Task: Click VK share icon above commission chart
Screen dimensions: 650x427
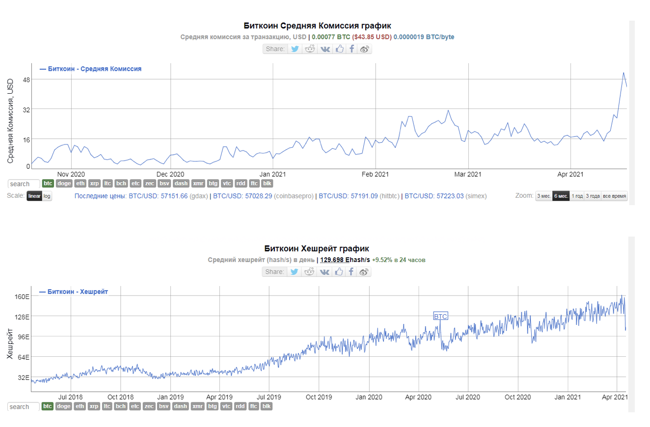Action: tap(325, 49)
